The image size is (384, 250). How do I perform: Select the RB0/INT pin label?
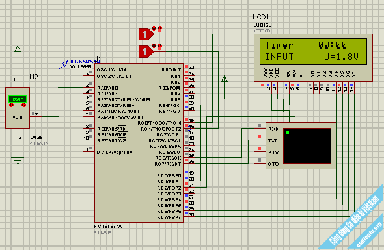tap(171, 70)
